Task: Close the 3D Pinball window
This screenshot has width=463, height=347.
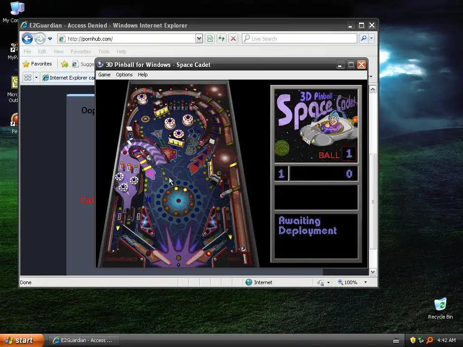Action: pyautogui.click(x=361, y=65)
